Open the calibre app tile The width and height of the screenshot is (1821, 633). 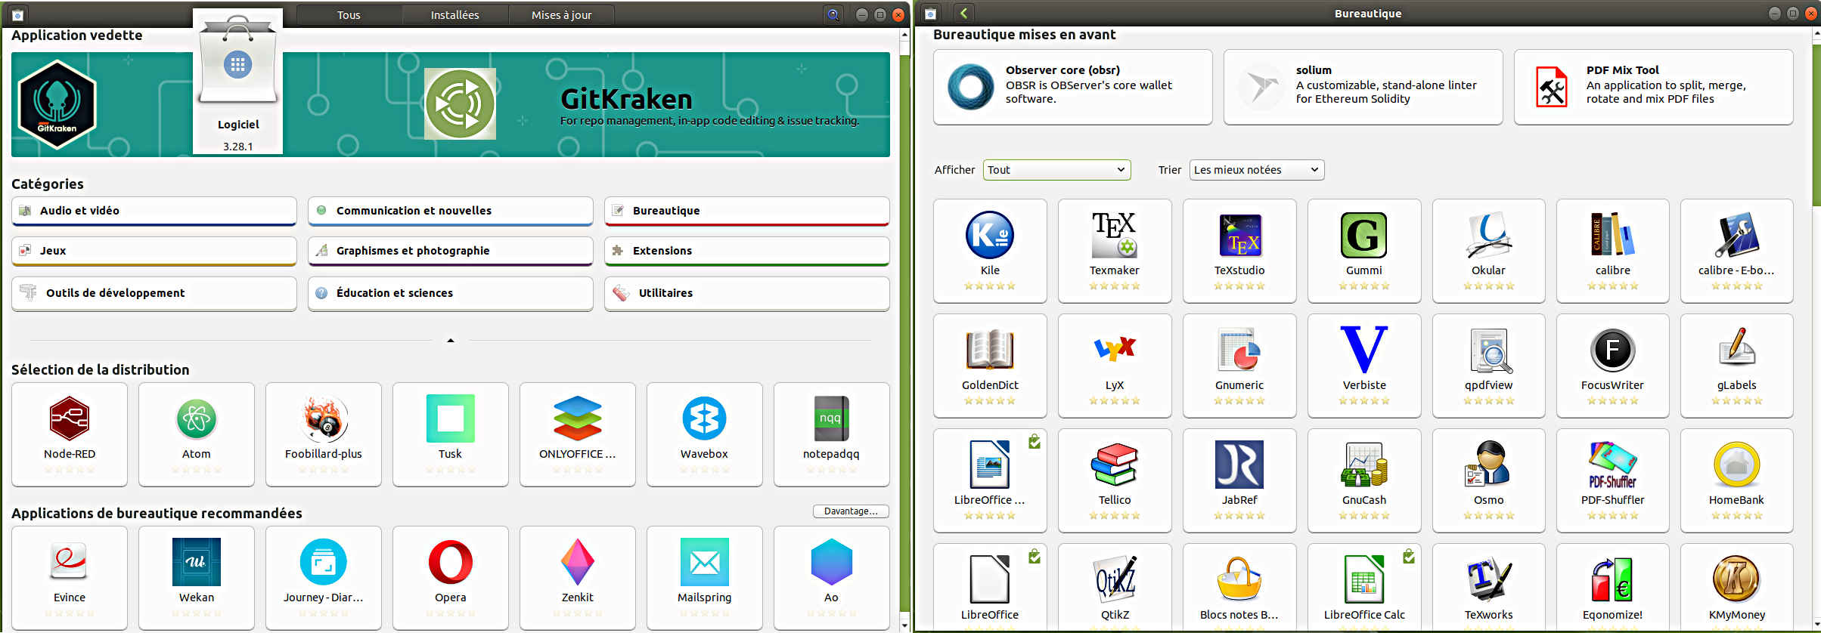pos(1612,251)
